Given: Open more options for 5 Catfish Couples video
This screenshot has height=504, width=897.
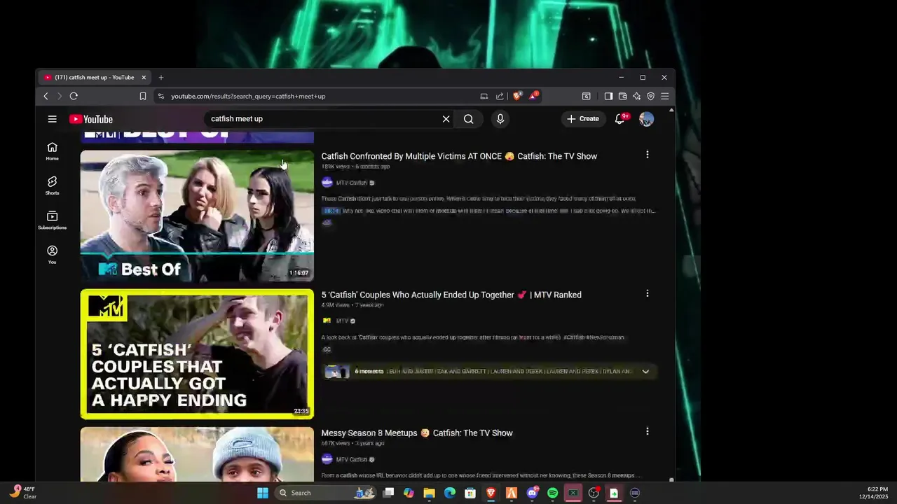Looking at the screenshot, I should pos(647,293).
